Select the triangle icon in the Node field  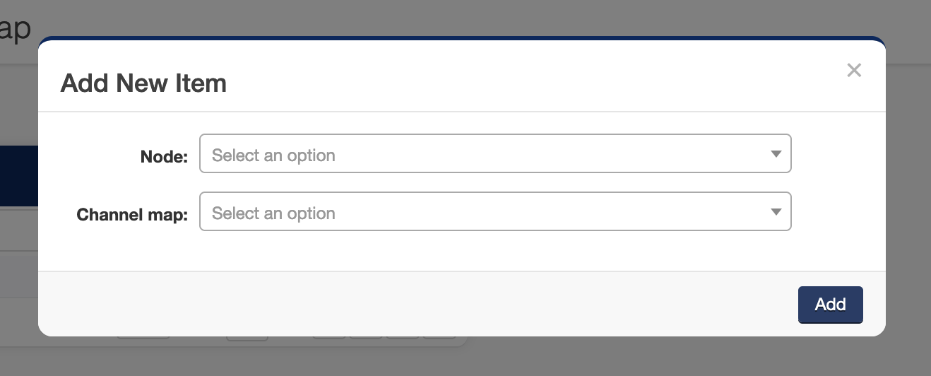tap(776, 154)
